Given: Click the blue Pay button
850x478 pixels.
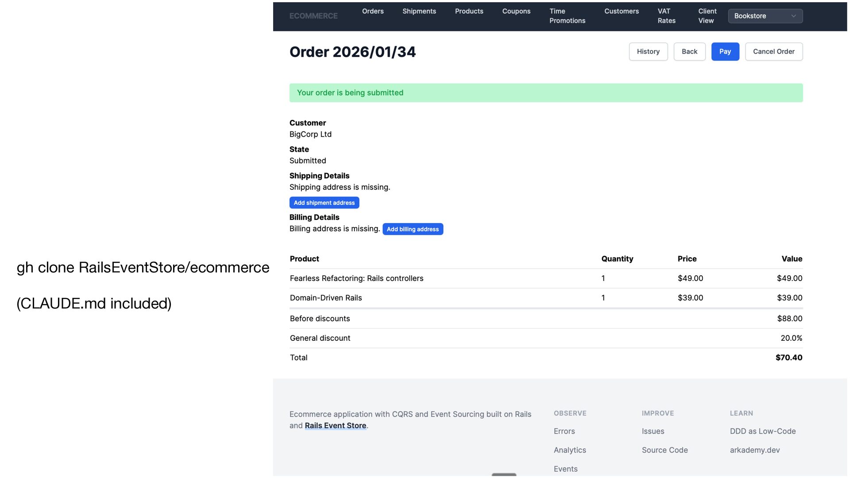Looking at the screenshot, I should click(725, 52).
